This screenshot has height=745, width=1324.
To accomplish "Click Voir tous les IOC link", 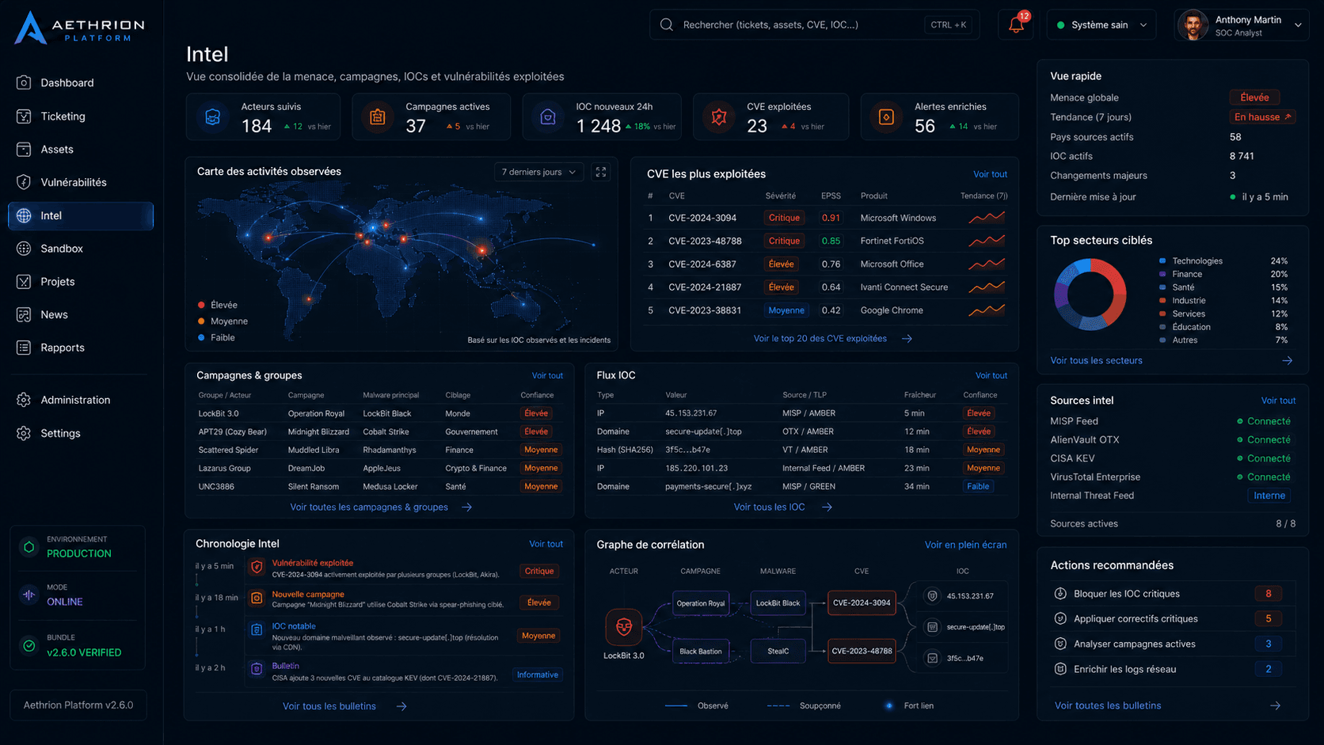I will (782, 507).
